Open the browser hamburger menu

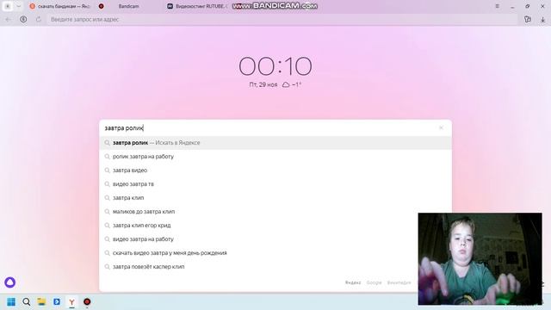tap(498, 6)
